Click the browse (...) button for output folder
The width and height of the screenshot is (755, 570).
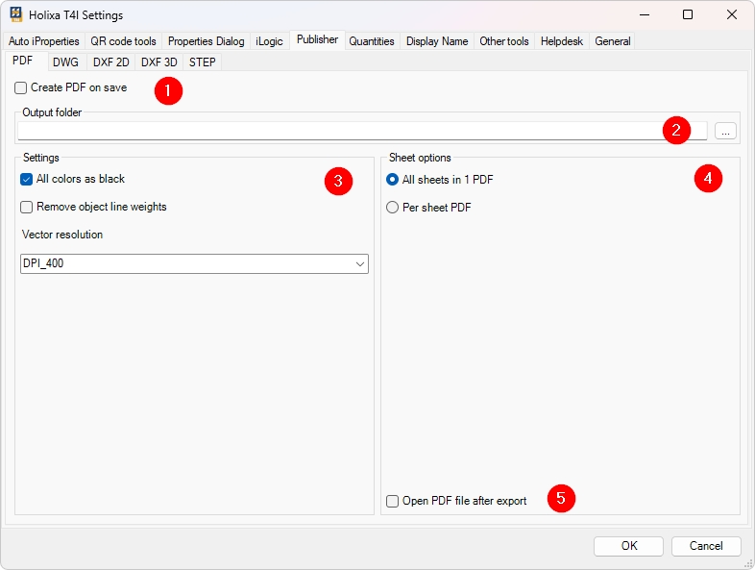[725, 131]
